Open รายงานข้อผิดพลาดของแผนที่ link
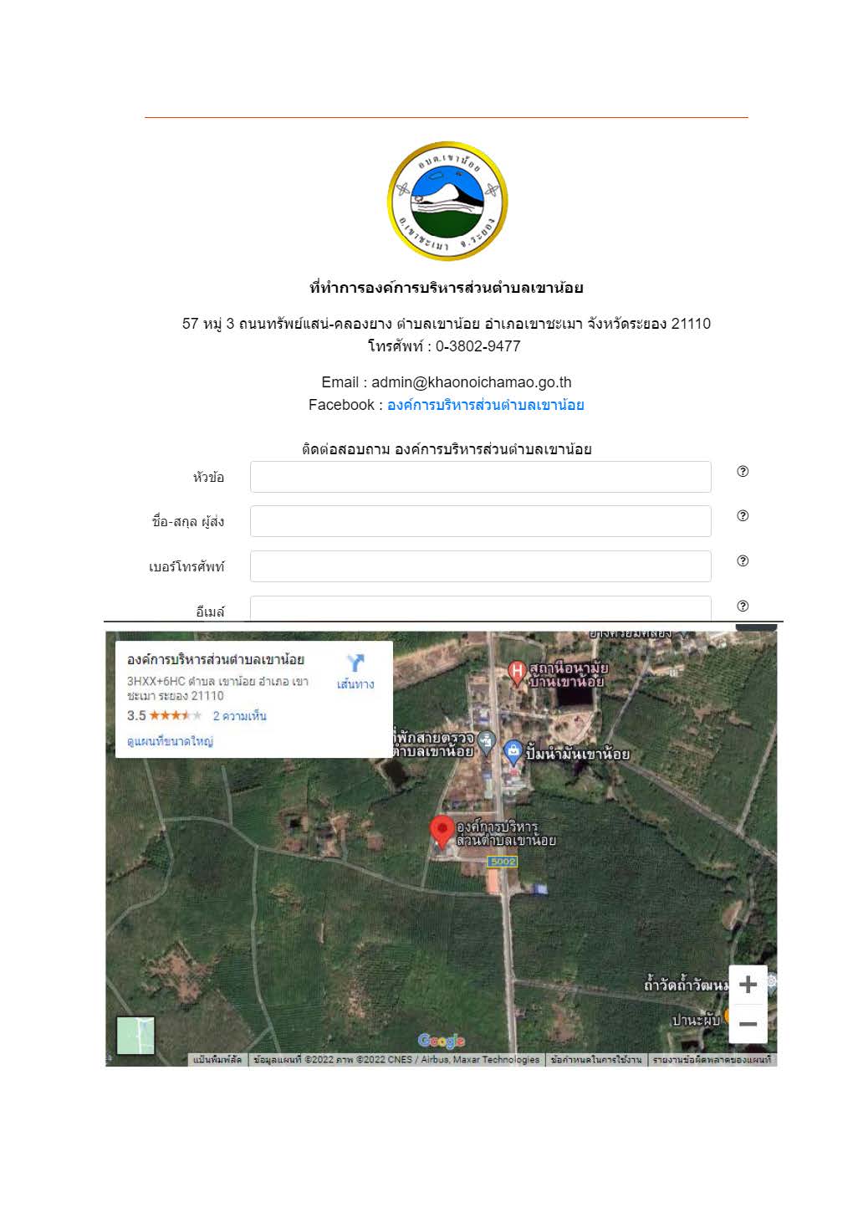Image resolution: width=858 pixels, height=1213 pixels. [x=712, y=1060]
